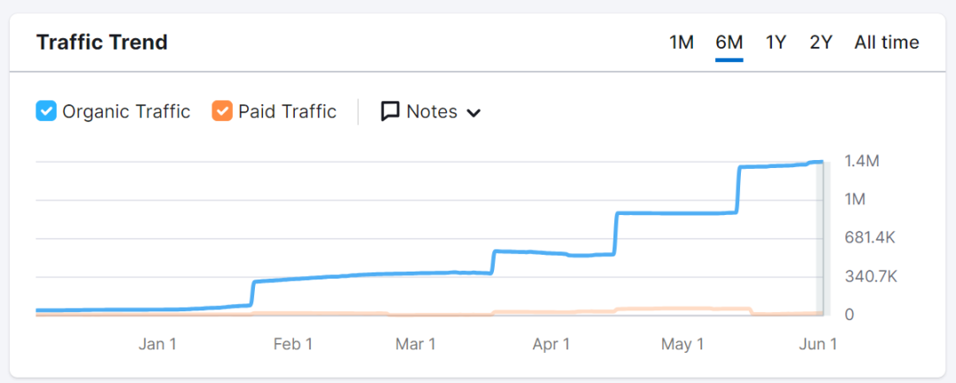Click the Notes speech bubble icon

point(390,111)
